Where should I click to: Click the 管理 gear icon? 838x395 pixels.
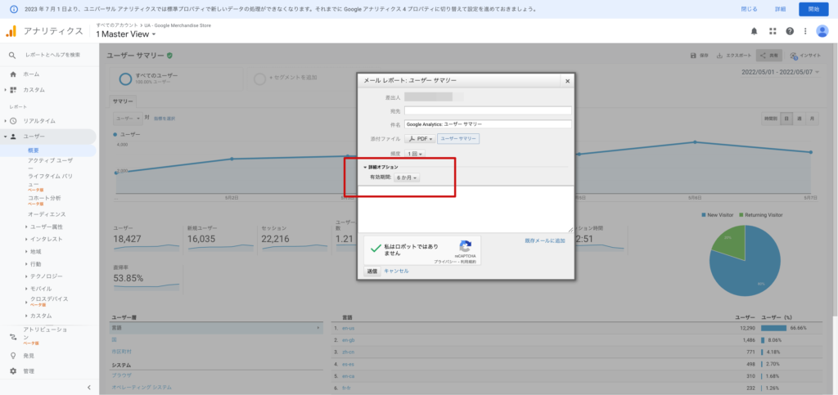coord(12,370)
